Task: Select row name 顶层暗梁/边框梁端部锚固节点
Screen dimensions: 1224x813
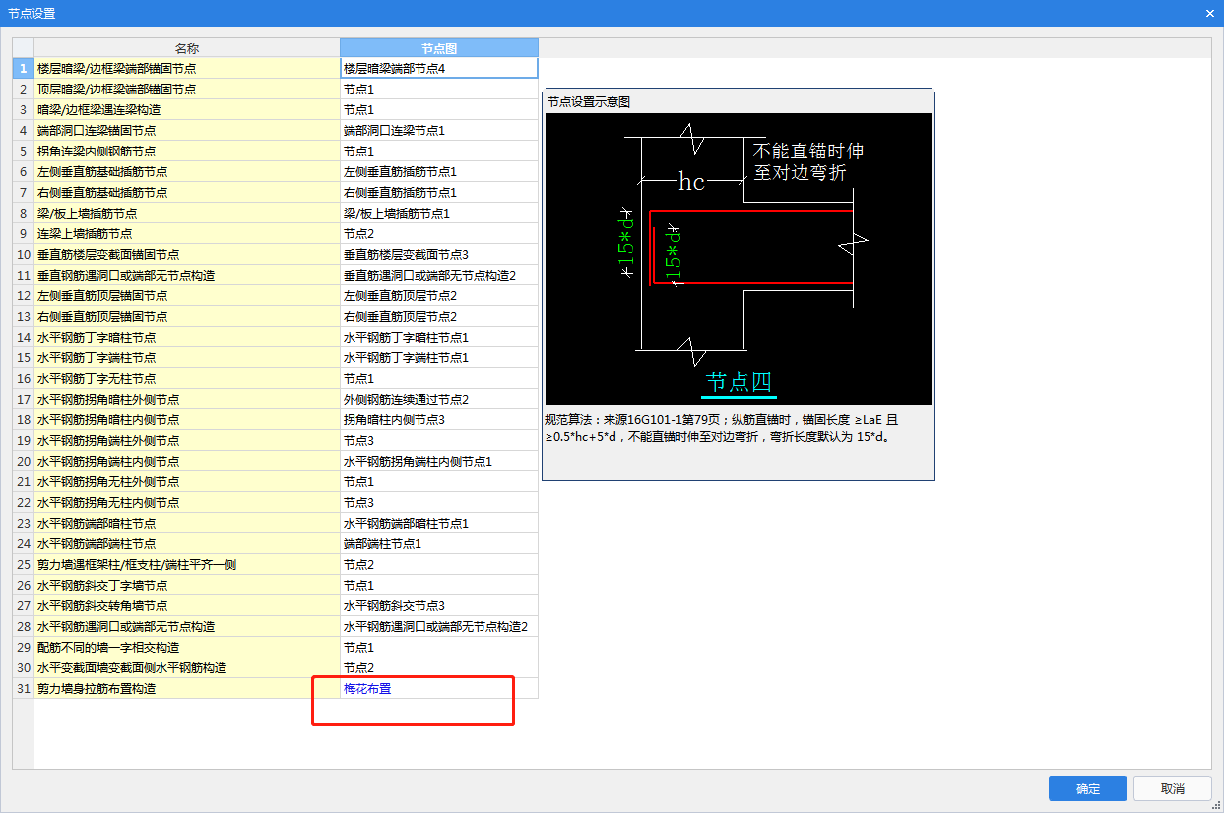Action: pos(187,90)
